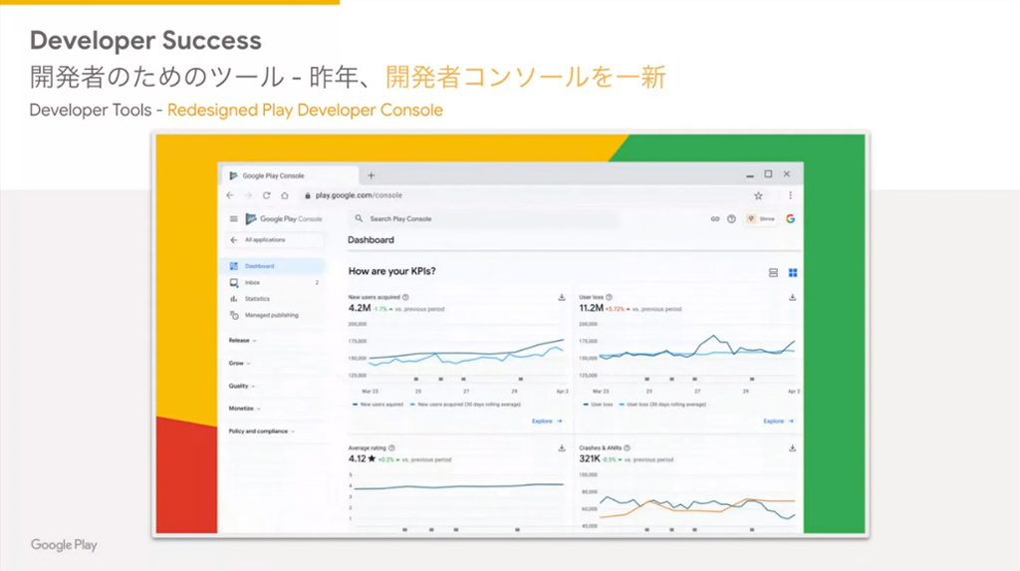Click the Inbox unread count 2
Image resolution: width=1020 pixels, height=571 pixels.
(317, 283)
